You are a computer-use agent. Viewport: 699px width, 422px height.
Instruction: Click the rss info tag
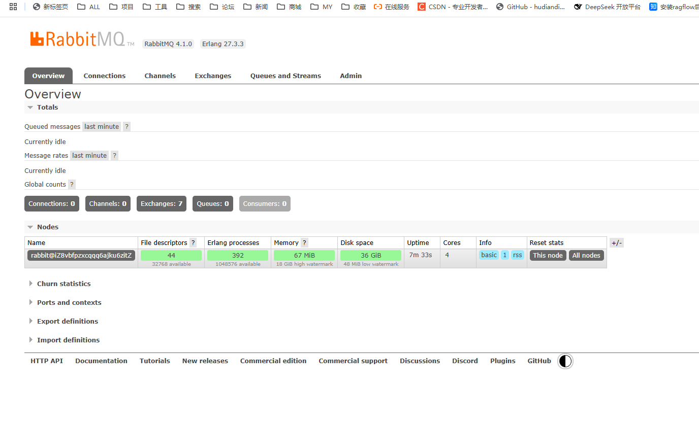click(518, 255)
